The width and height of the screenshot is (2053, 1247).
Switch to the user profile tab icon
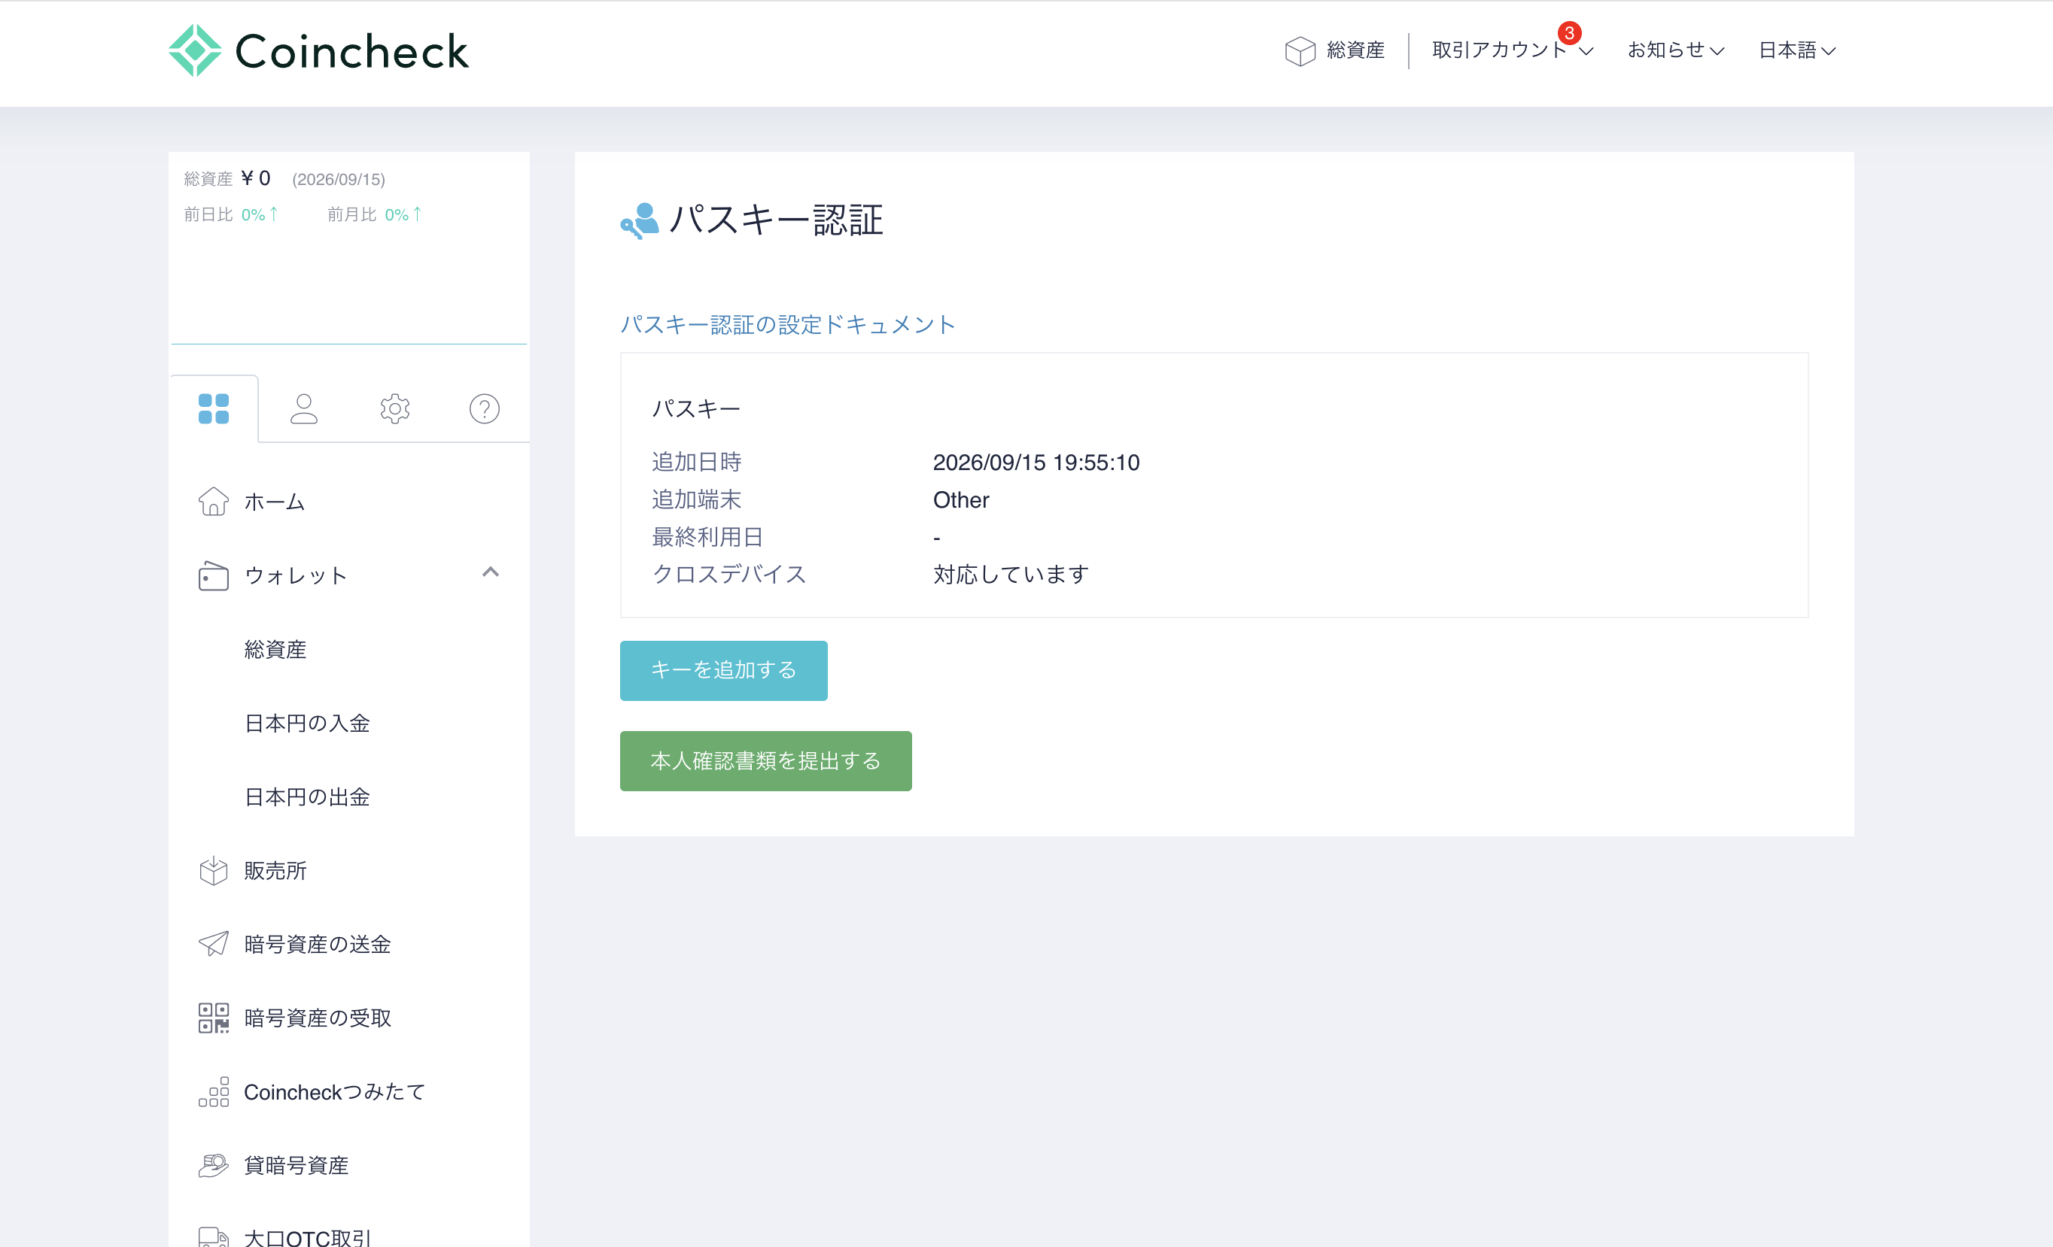coord(303,408)
